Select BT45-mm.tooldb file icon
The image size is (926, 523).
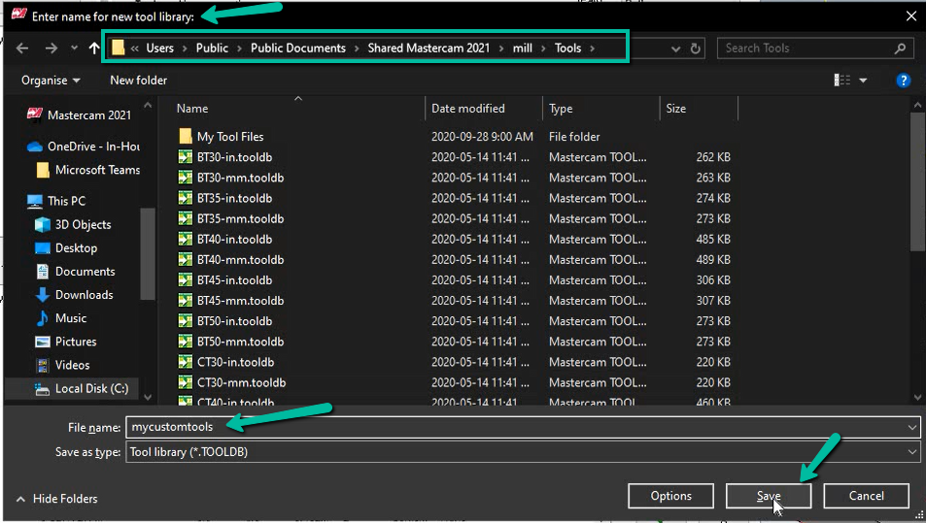(x=186, y=301)
